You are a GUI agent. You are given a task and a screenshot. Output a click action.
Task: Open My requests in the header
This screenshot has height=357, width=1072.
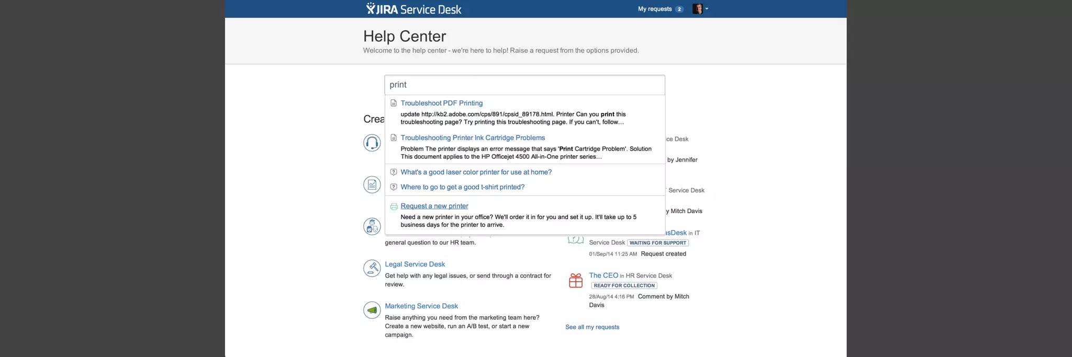pyautogui.click(x=654, y=9)
